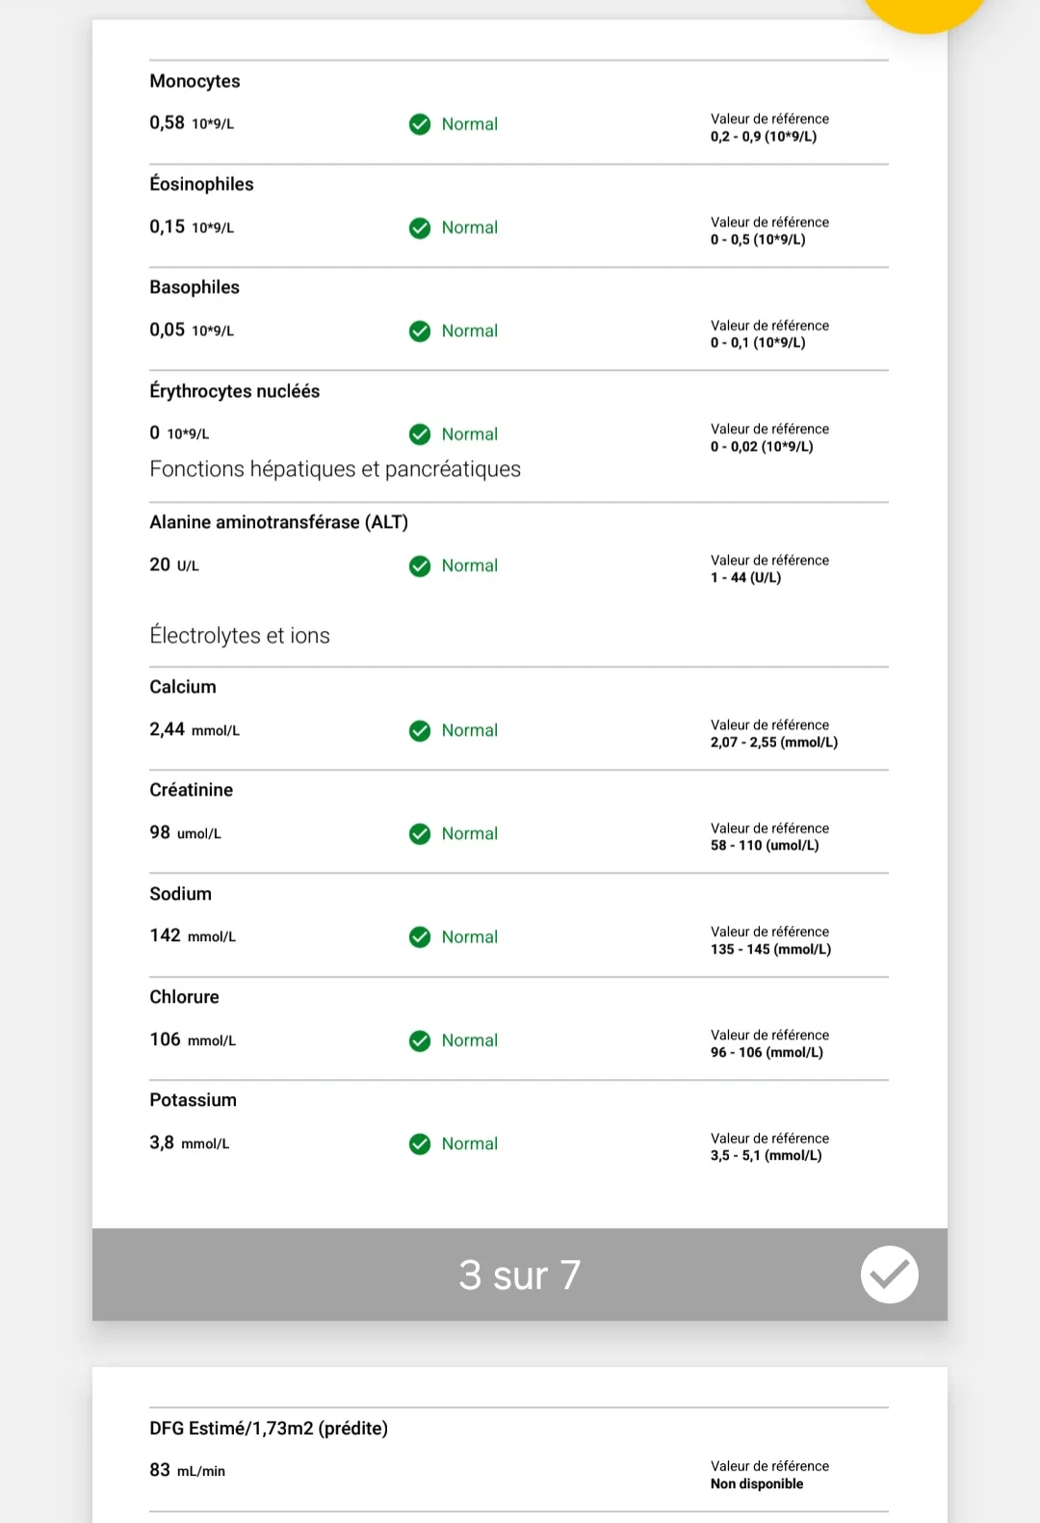
Task: Click the Calcium normal status check icon
Action: click(420, 731)
